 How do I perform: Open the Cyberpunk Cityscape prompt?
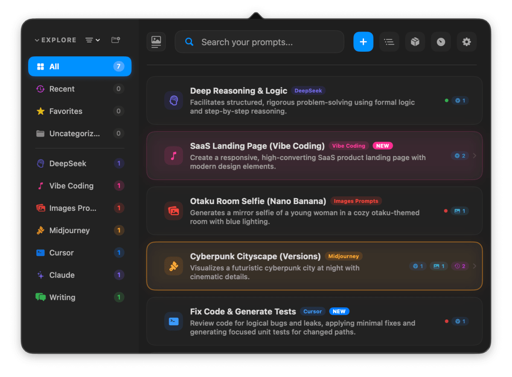(x=314, y=266)
